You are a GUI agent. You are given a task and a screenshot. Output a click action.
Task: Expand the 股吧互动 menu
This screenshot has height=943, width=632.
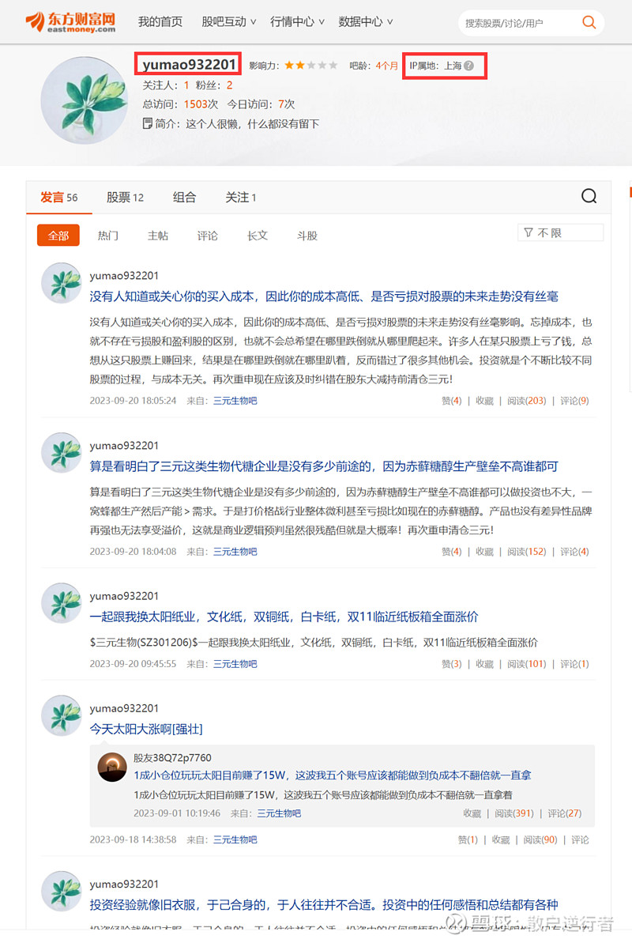tap(228, 21)
